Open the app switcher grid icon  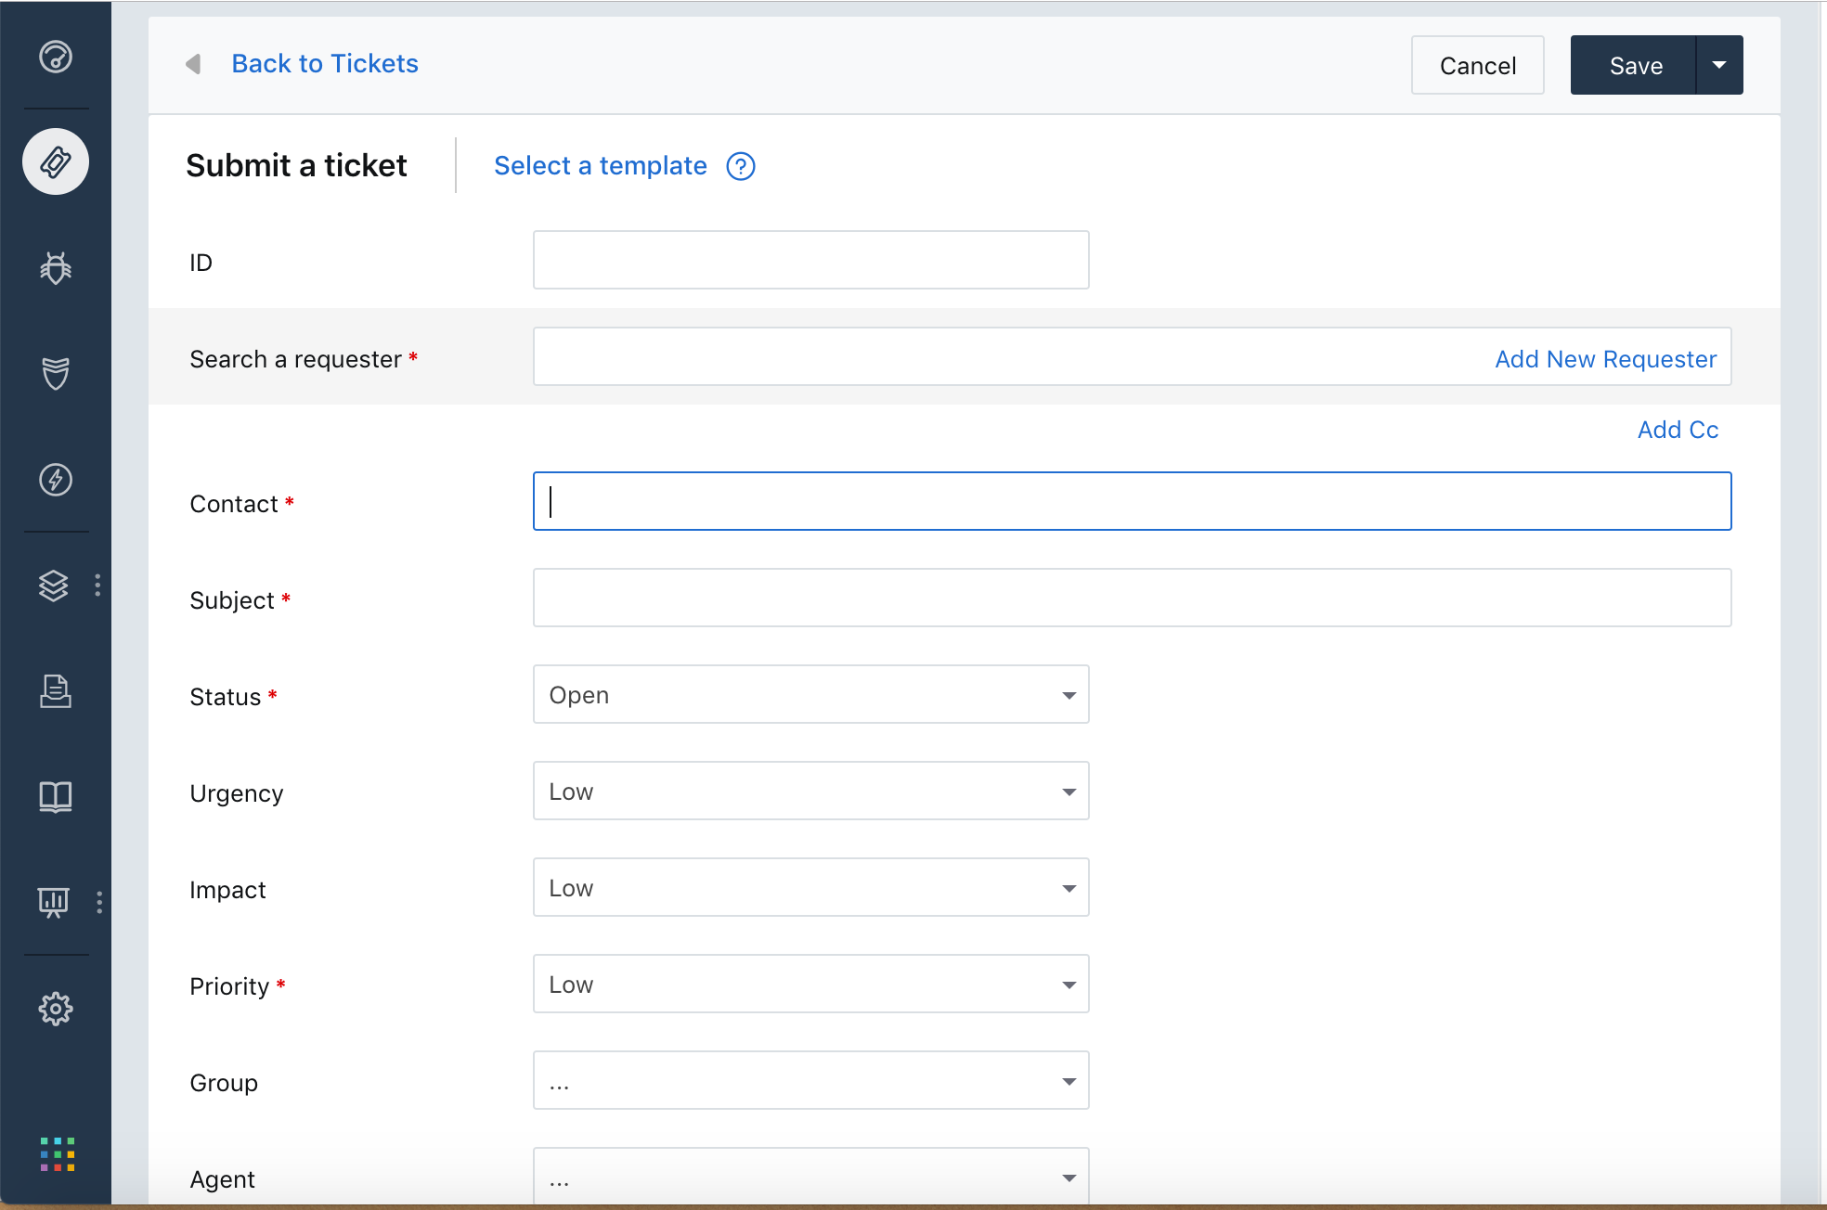point(58,1154)
